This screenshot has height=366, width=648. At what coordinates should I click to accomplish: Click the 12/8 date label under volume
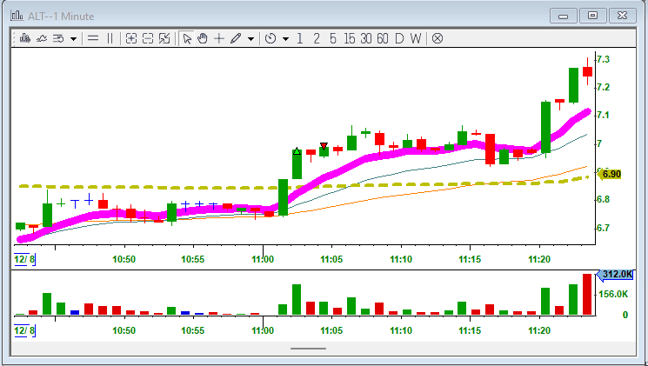[25, 330]
